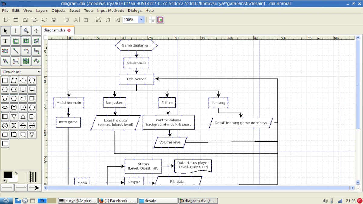
Task: Pick the Scroll move canvas tool
Action: click(36, 31)
